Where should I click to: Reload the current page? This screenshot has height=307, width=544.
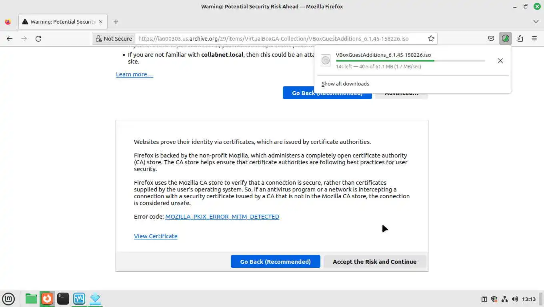click(x=38, y=39)
